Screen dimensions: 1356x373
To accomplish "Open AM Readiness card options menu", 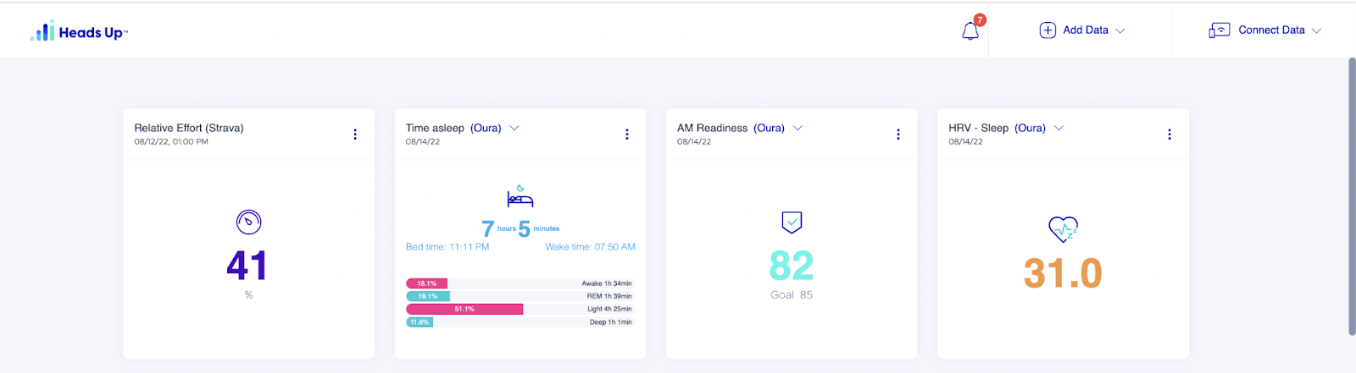I will 898,134.
